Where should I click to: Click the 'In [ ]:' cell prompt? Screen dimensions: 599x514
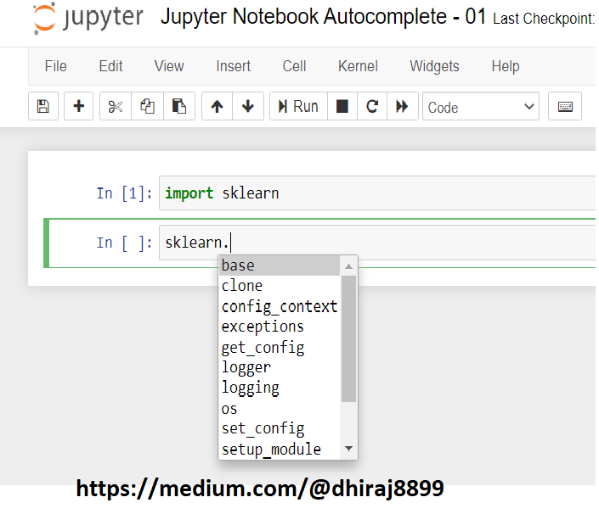point(124,243)
